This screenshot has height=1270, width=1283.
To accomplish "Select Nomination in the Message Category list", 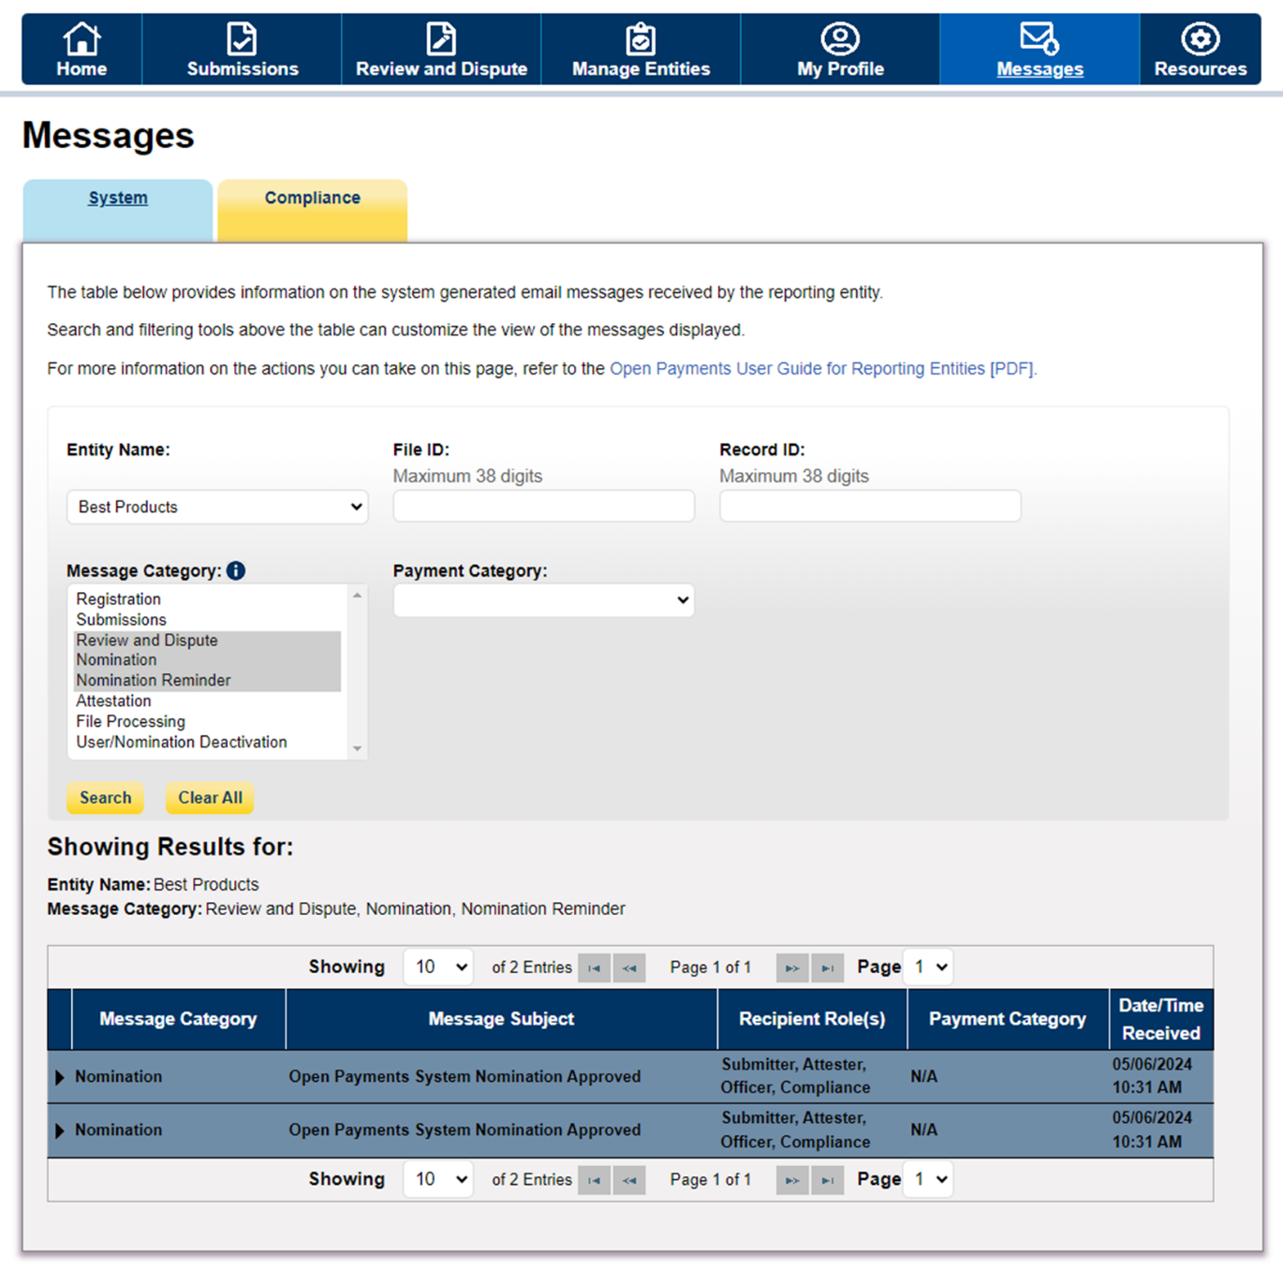I will point(208,660).
